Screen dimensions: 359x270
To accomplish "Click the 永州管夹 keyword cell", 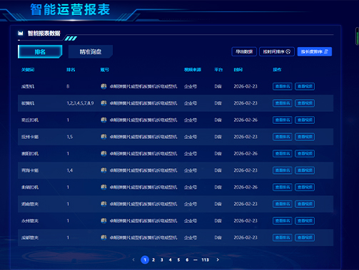I will point(30,221).
